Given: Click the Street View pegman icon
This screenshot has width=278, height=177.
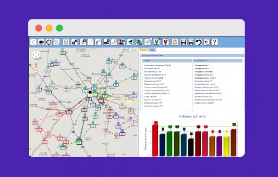Looking at the screenshot, I should pos(36,65).
